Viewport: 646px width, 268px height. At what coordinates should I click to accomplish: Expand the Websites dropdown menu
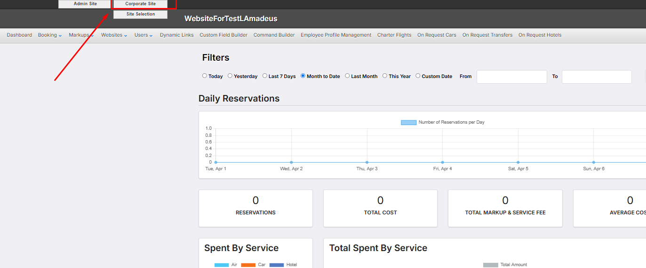114,35
